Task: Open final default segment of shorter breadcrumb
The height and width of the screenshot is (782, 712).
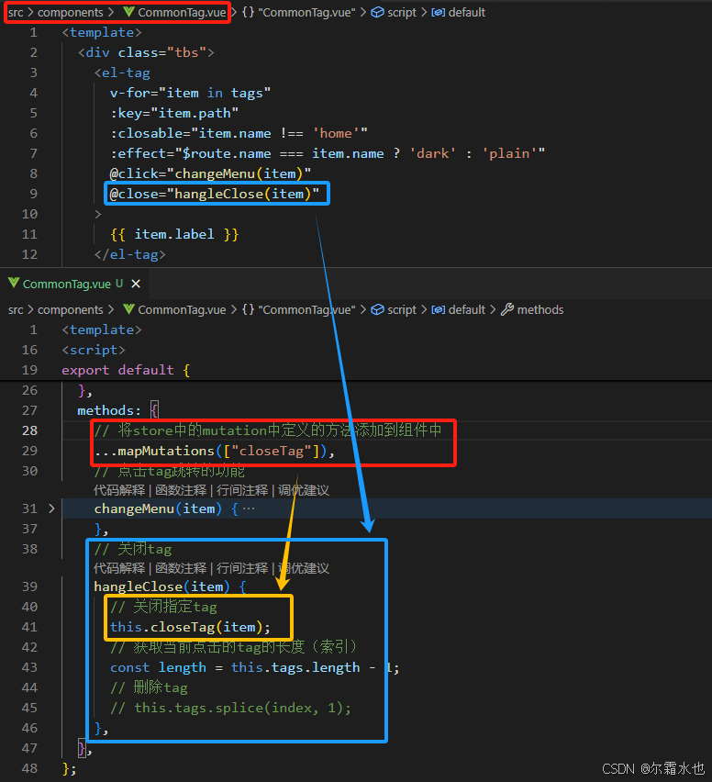Action: [x=467, y=13]
